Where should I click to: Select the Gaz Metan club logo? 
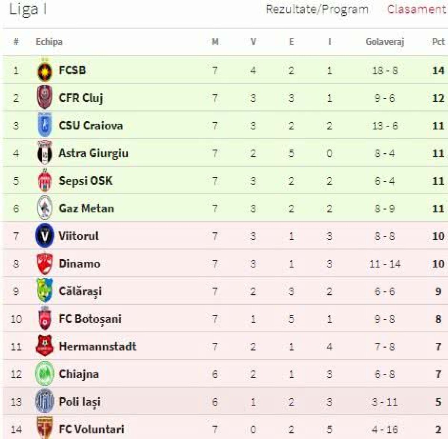tap(44, 208)
